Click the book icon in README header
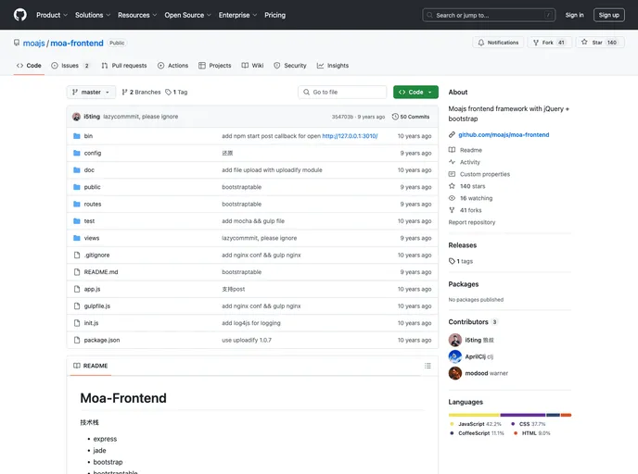The height and width of the screenshot is (474, 638). 76,366
